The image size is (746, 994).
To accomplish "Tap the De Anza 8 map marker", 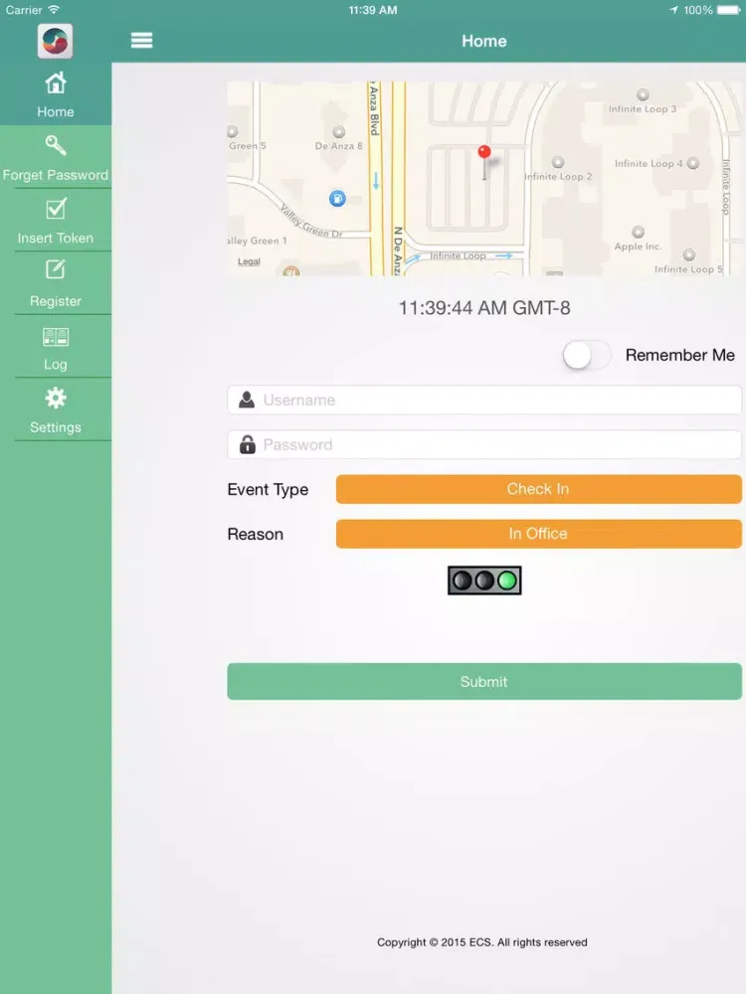I will pos(339,132).
